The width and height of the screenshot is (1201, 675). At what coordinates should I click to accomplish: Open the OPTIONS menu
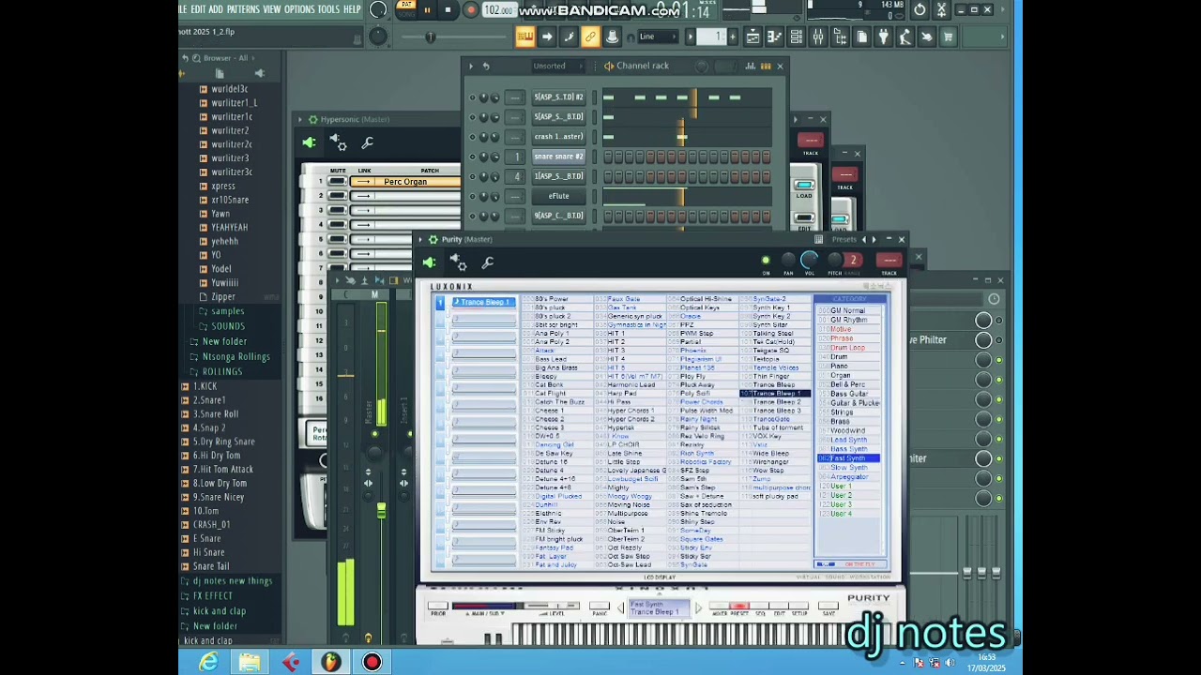coord(299,9)
